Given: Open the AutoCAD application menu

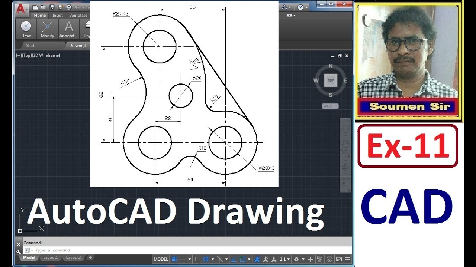Looking at the screenshot, I should click(22, 10).
